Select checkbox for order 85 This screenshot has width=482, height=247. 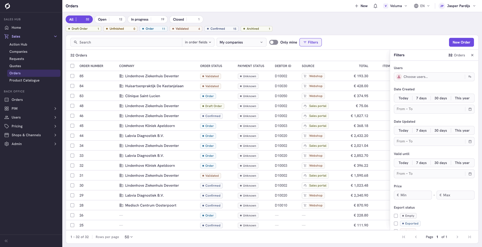72,76
